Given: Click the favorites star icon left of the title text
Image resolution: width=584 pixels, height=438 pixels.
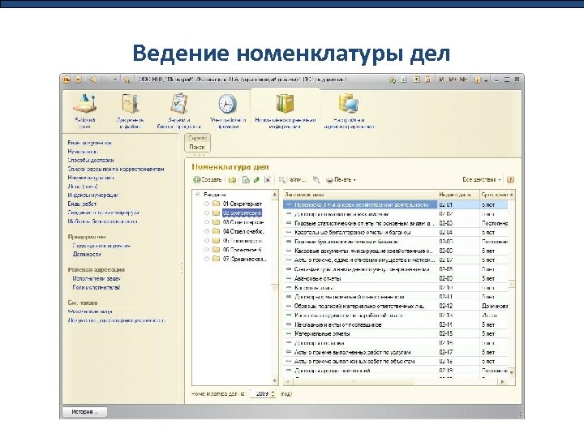Looking at the screenshot, I should (x=127, y=79).
